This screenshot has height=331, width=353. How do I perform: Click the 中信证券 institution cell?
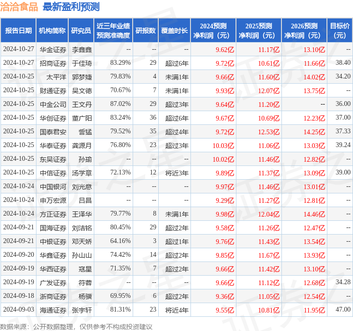53,173
